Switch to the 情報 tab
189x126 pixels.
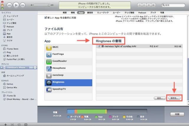[73, 13]
